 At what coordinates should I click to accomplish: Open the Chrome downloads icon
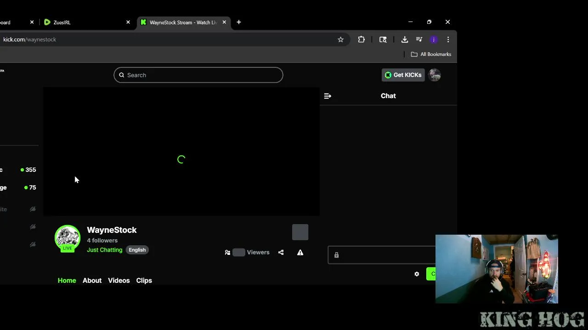(405, 39)
